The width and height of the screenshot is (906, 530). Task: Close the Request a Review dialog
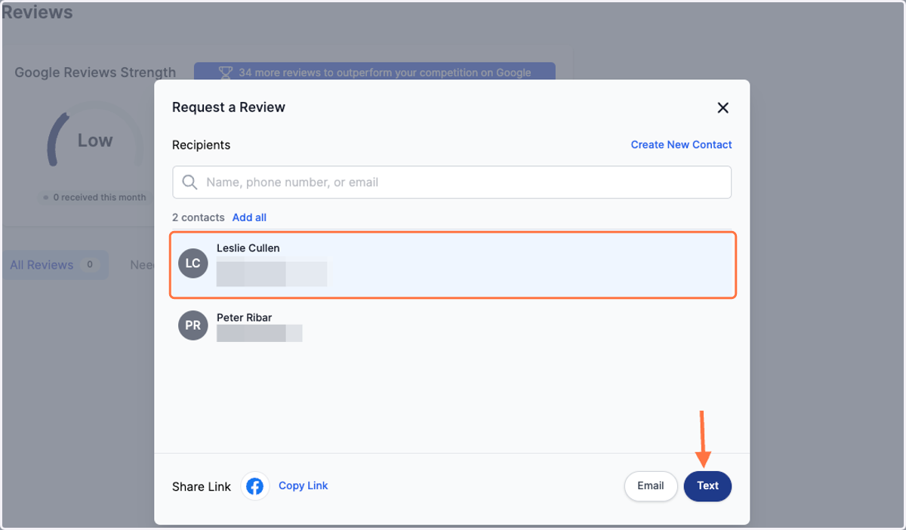[723, 108]
